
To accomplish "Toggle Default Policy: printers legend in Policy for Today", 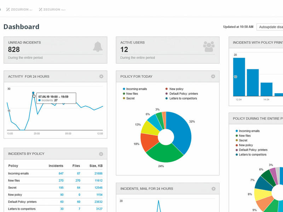I will click(x=183, y=94).
